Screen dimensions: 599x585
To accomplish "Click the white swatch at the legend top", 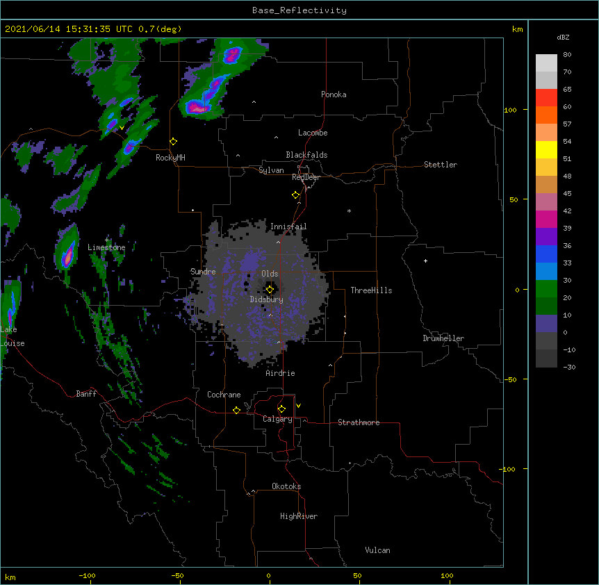I will 546,63.
